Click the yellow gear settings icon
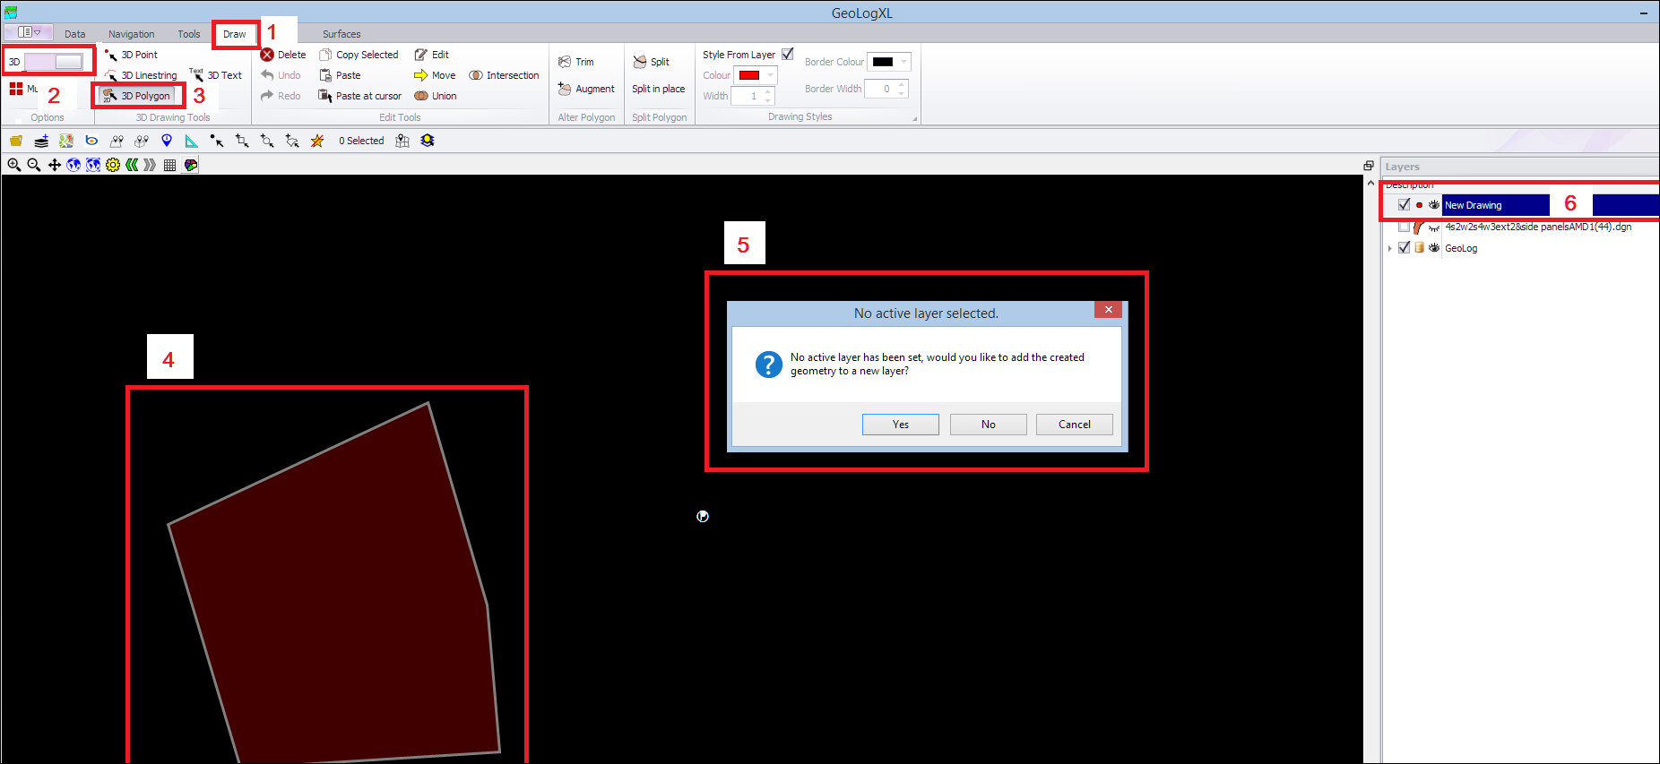1660x764 pixels. [x=113, y=165]
